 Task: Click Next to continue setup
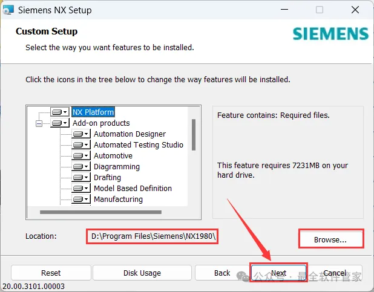click(278, 273)
